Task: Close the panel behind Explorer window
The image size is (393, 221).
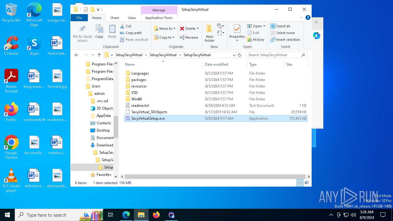Action: 316,22
